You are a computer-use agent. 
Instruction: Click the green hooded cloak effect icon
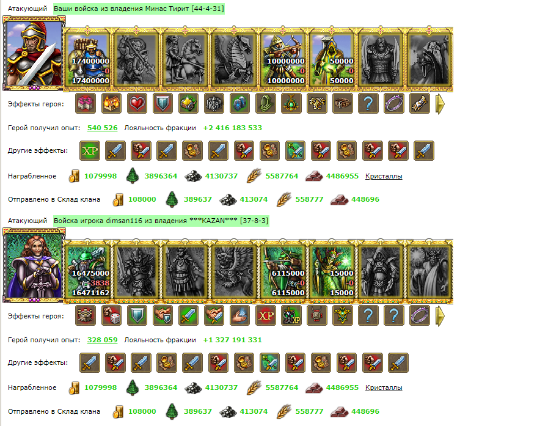point(266,103)
